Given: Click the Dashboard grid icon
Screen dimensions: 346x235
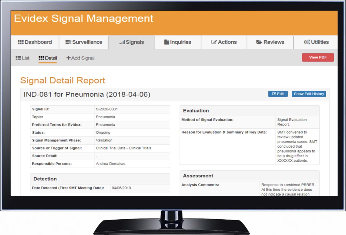Looking at the screenshot, I should point(21,42).
